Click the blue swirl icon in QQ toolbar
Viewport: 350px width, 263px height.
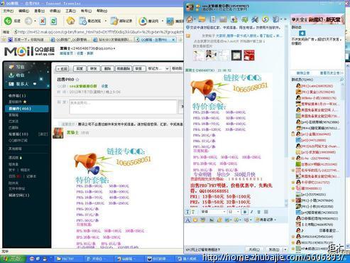point(266,19)
